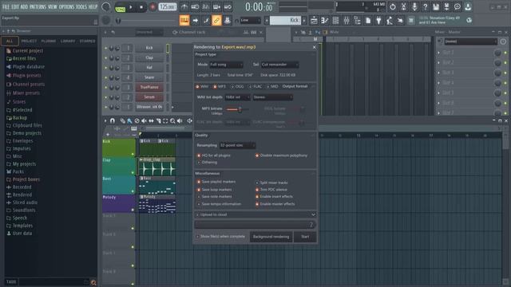Screen dimensions: 511x287
Task: Enable the FLAC output format
Action: tap(250, 87)
